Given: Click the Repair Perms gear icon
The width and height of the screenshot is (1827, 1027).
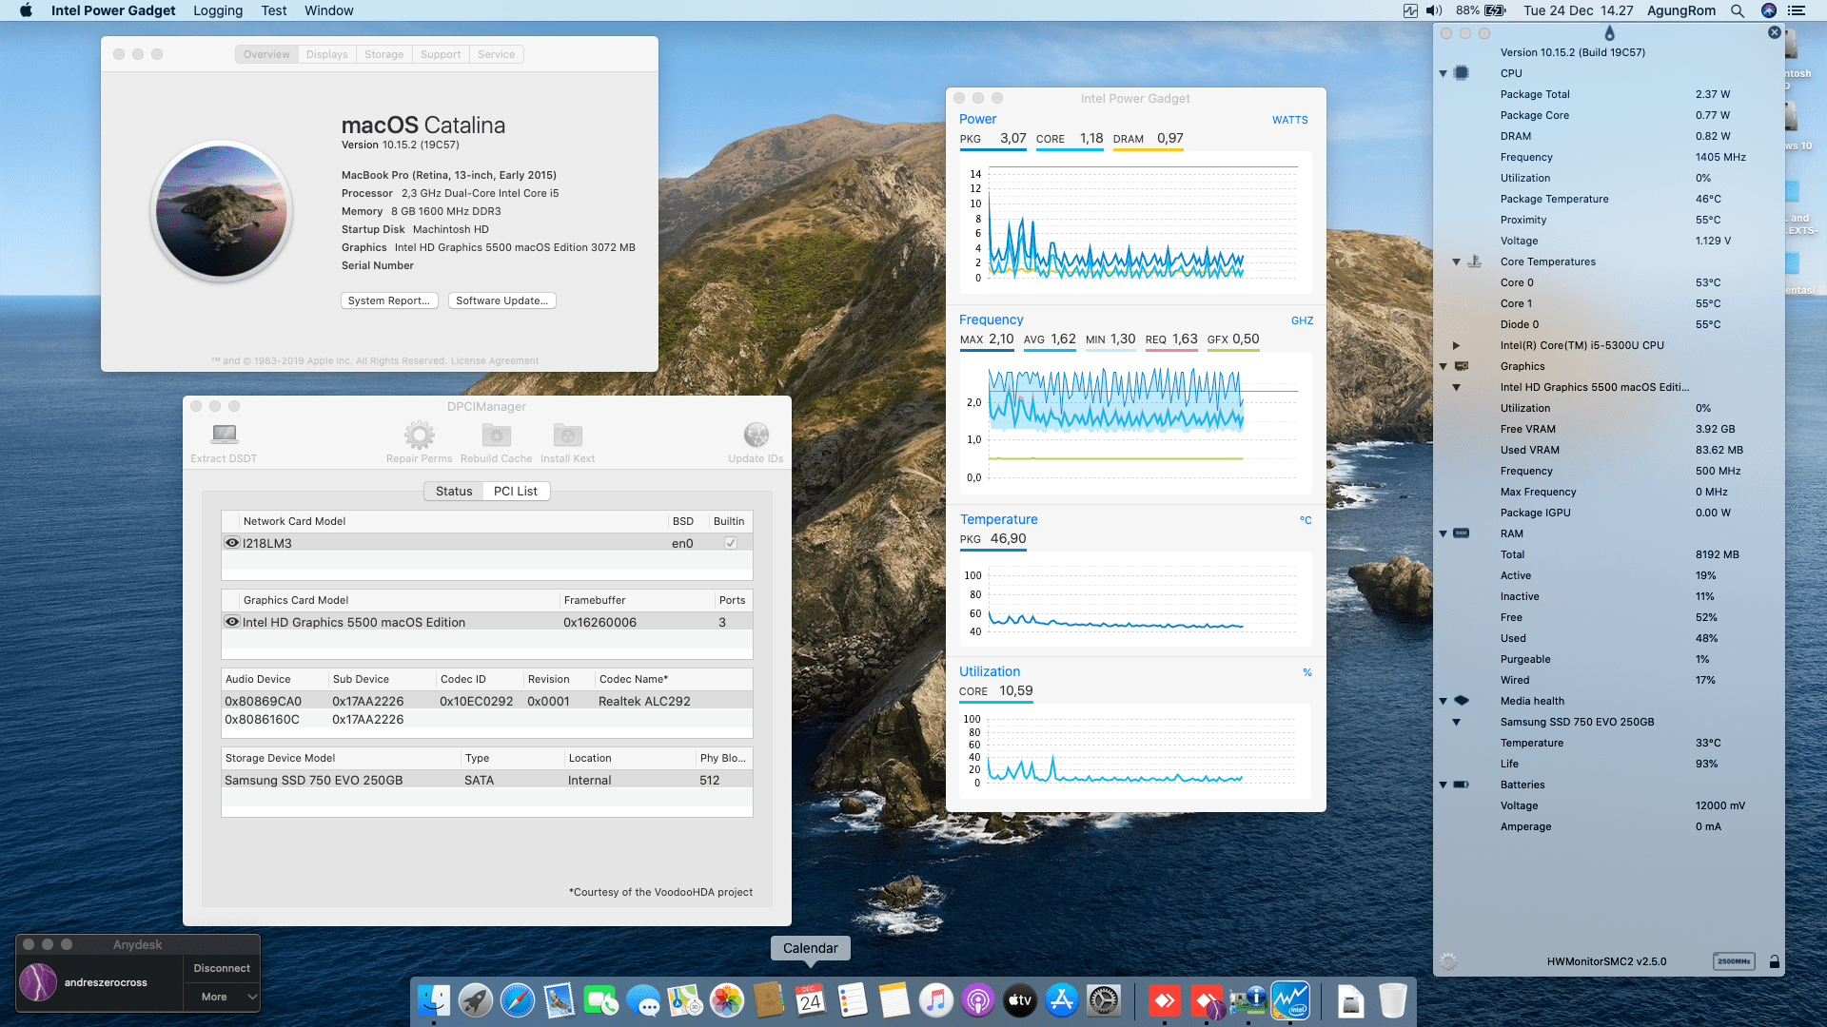Looking at the screenshot, I should pyautogui.click(x=419, y=435).
